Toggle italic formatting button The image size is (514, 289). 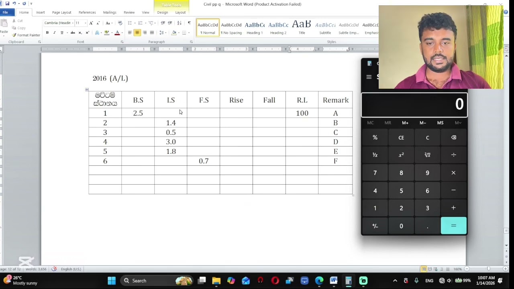pyautogui.click(x=55, y=33)
